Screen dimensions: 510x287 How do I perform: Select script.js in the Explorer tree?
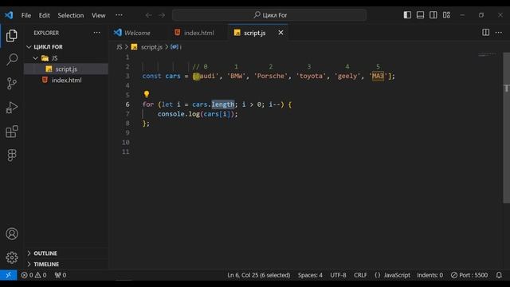click(66, 69)
